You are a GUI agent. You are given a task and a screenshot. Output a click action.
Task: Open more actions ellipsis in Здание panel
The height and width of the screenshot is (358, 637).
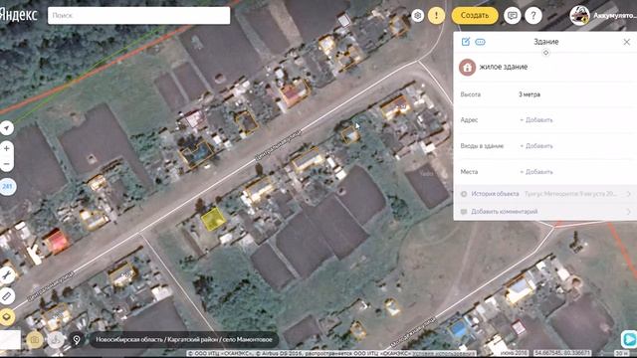point(480,42)
